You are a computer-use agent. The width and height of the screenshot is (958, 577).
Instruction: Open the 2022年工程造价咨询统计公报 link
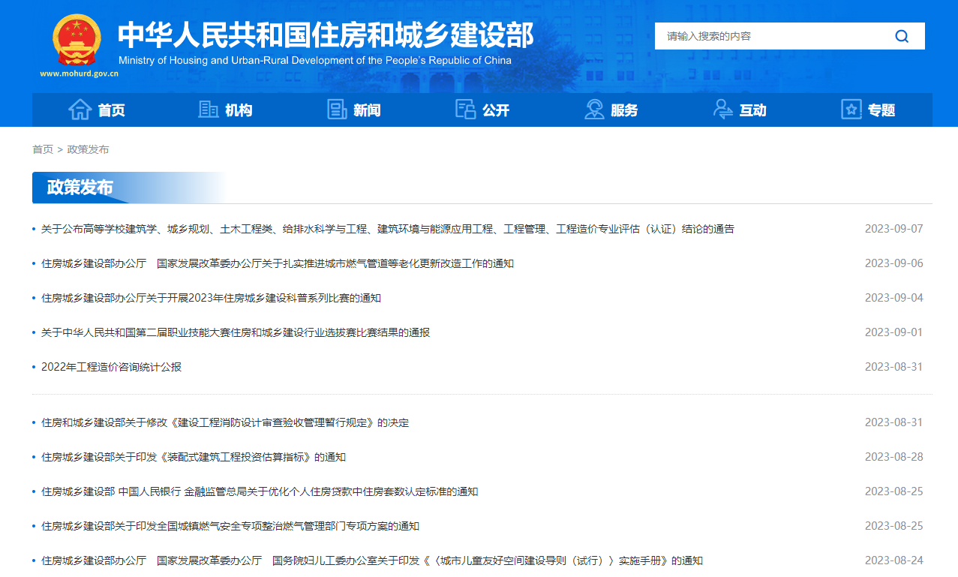111,367
